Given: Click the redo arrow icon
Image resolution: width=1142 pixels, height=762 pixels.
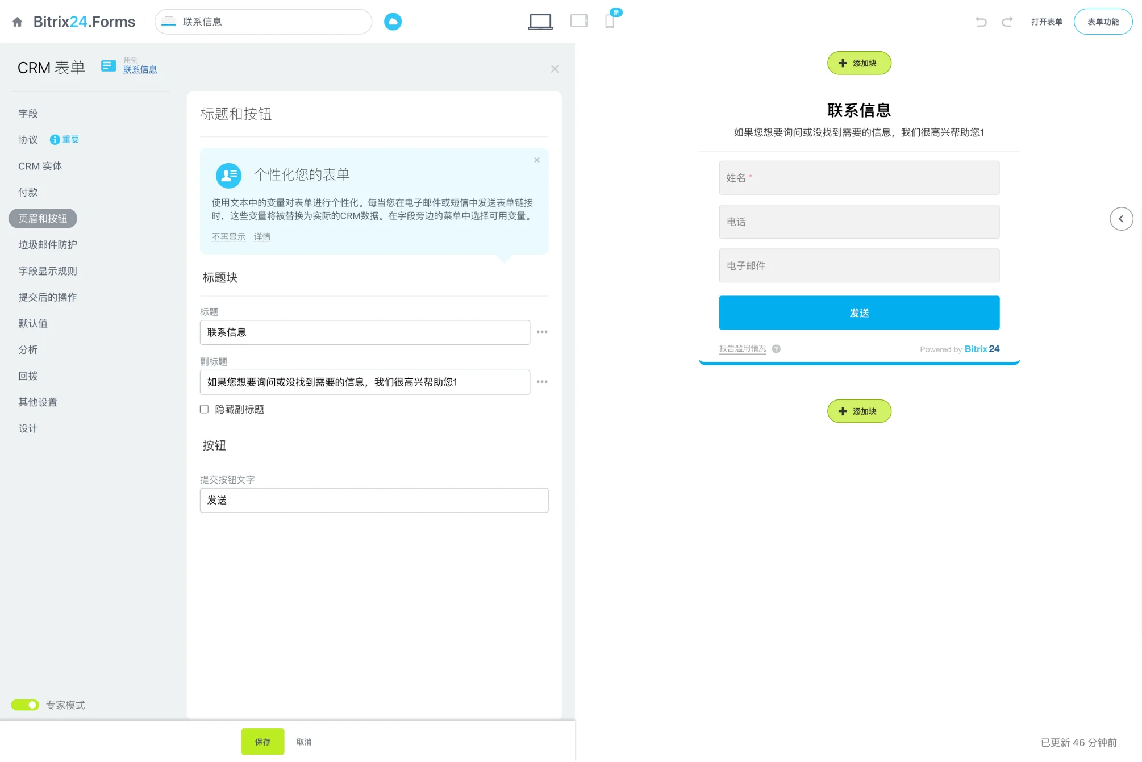Looking at the screenshot, I should coord(1007,22).
